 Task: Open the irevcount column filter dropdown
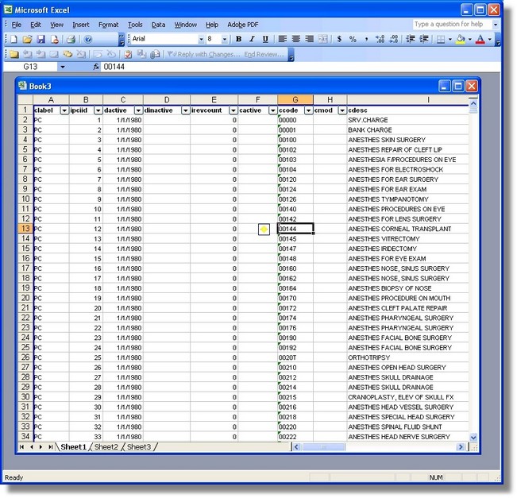click(x=233, y=110)
